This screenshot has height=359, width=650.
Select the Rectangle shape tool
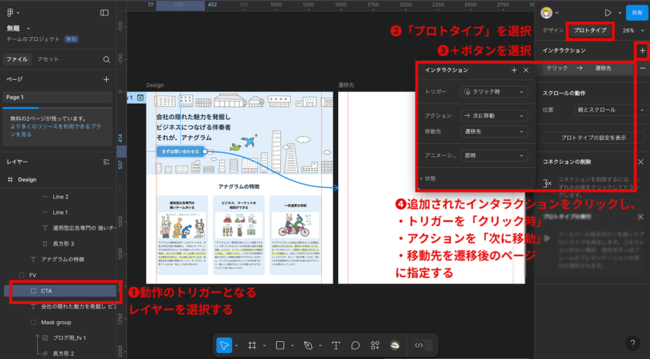click(x=280, y=345)
